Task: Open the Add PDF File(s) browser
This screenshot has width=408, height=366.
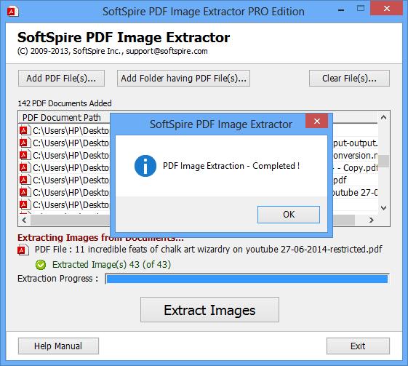Action: tap(61, 78)
